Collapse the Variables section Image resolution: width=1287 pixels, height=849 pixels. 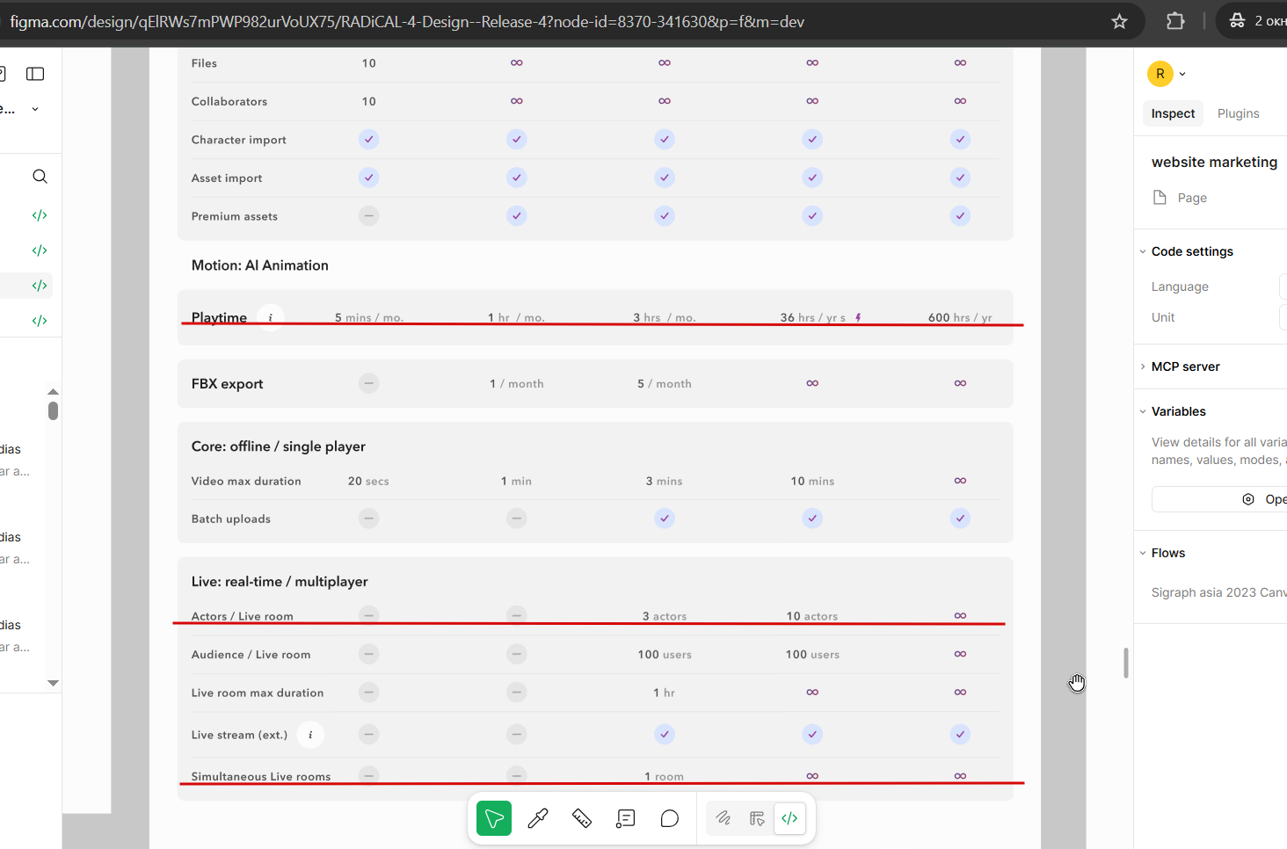coord(1143,411)
